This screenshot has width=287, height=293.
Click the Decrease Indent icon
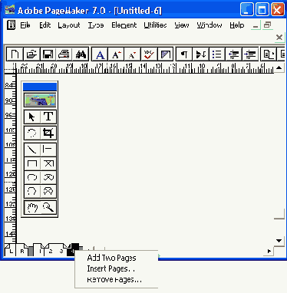pyautogui.click(x=233, y=54)
